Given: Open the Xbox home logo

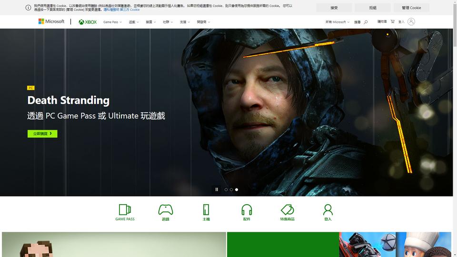Looking at the screenshot, I should click(x=88, y=22).
